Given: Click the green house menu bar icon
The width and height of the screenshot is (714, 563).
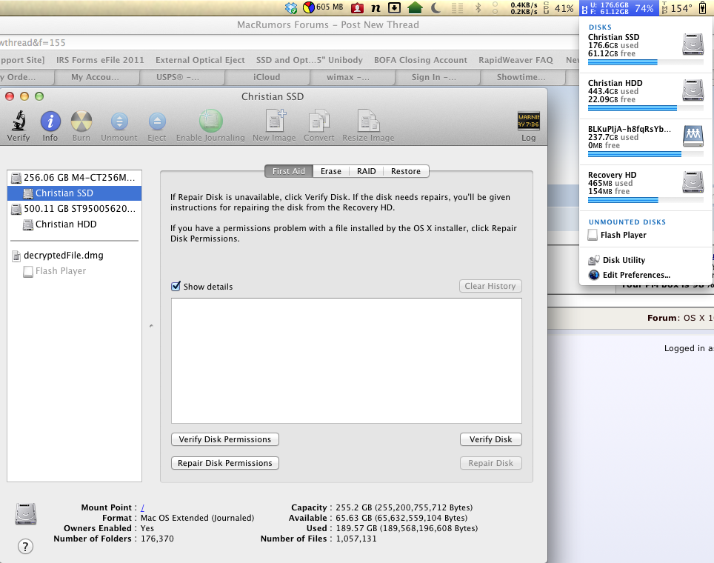Looking at the screenshot, I should [415, 7].
